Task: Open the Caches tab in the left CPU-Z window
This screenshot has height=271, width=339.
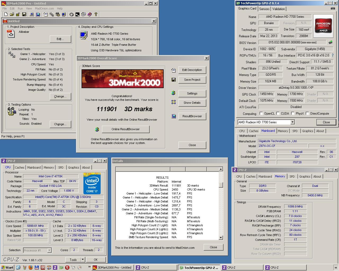Action: click(x=20, y=168)
